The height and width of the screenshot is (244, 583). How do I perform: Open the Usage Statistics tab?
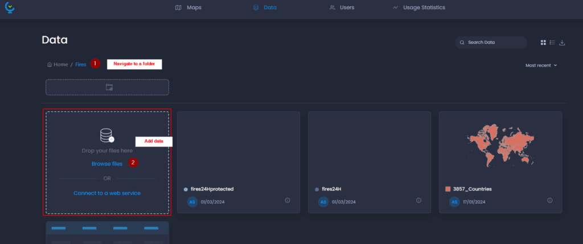click(418, 7)
